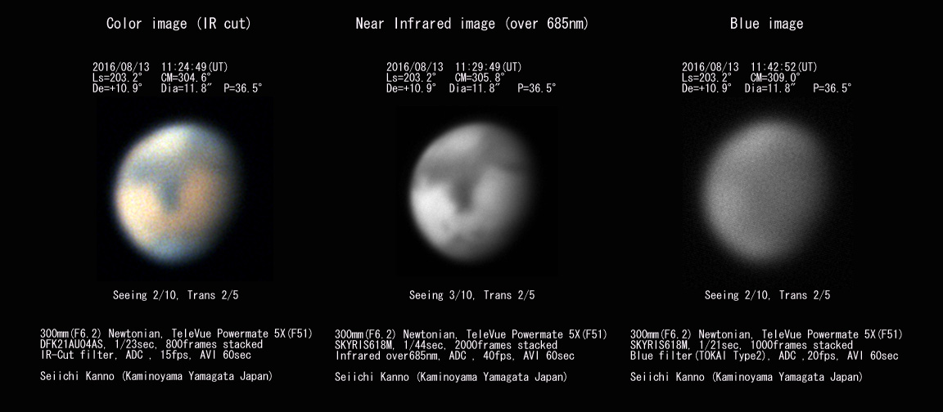The width and height of the screenshot is (943, 412).
Task: Click the timestamp 11:24:49(UT)
Action: click(195, 67)
